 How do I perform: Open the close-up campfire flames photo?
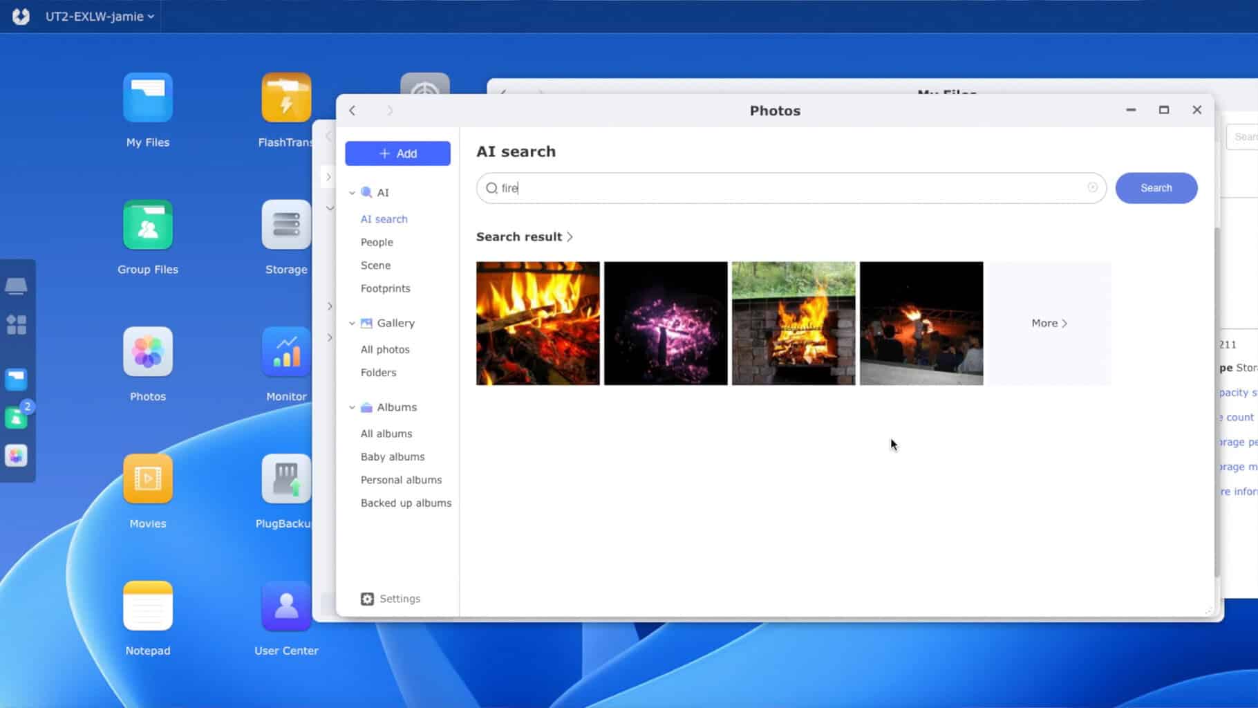click(538, 323)
